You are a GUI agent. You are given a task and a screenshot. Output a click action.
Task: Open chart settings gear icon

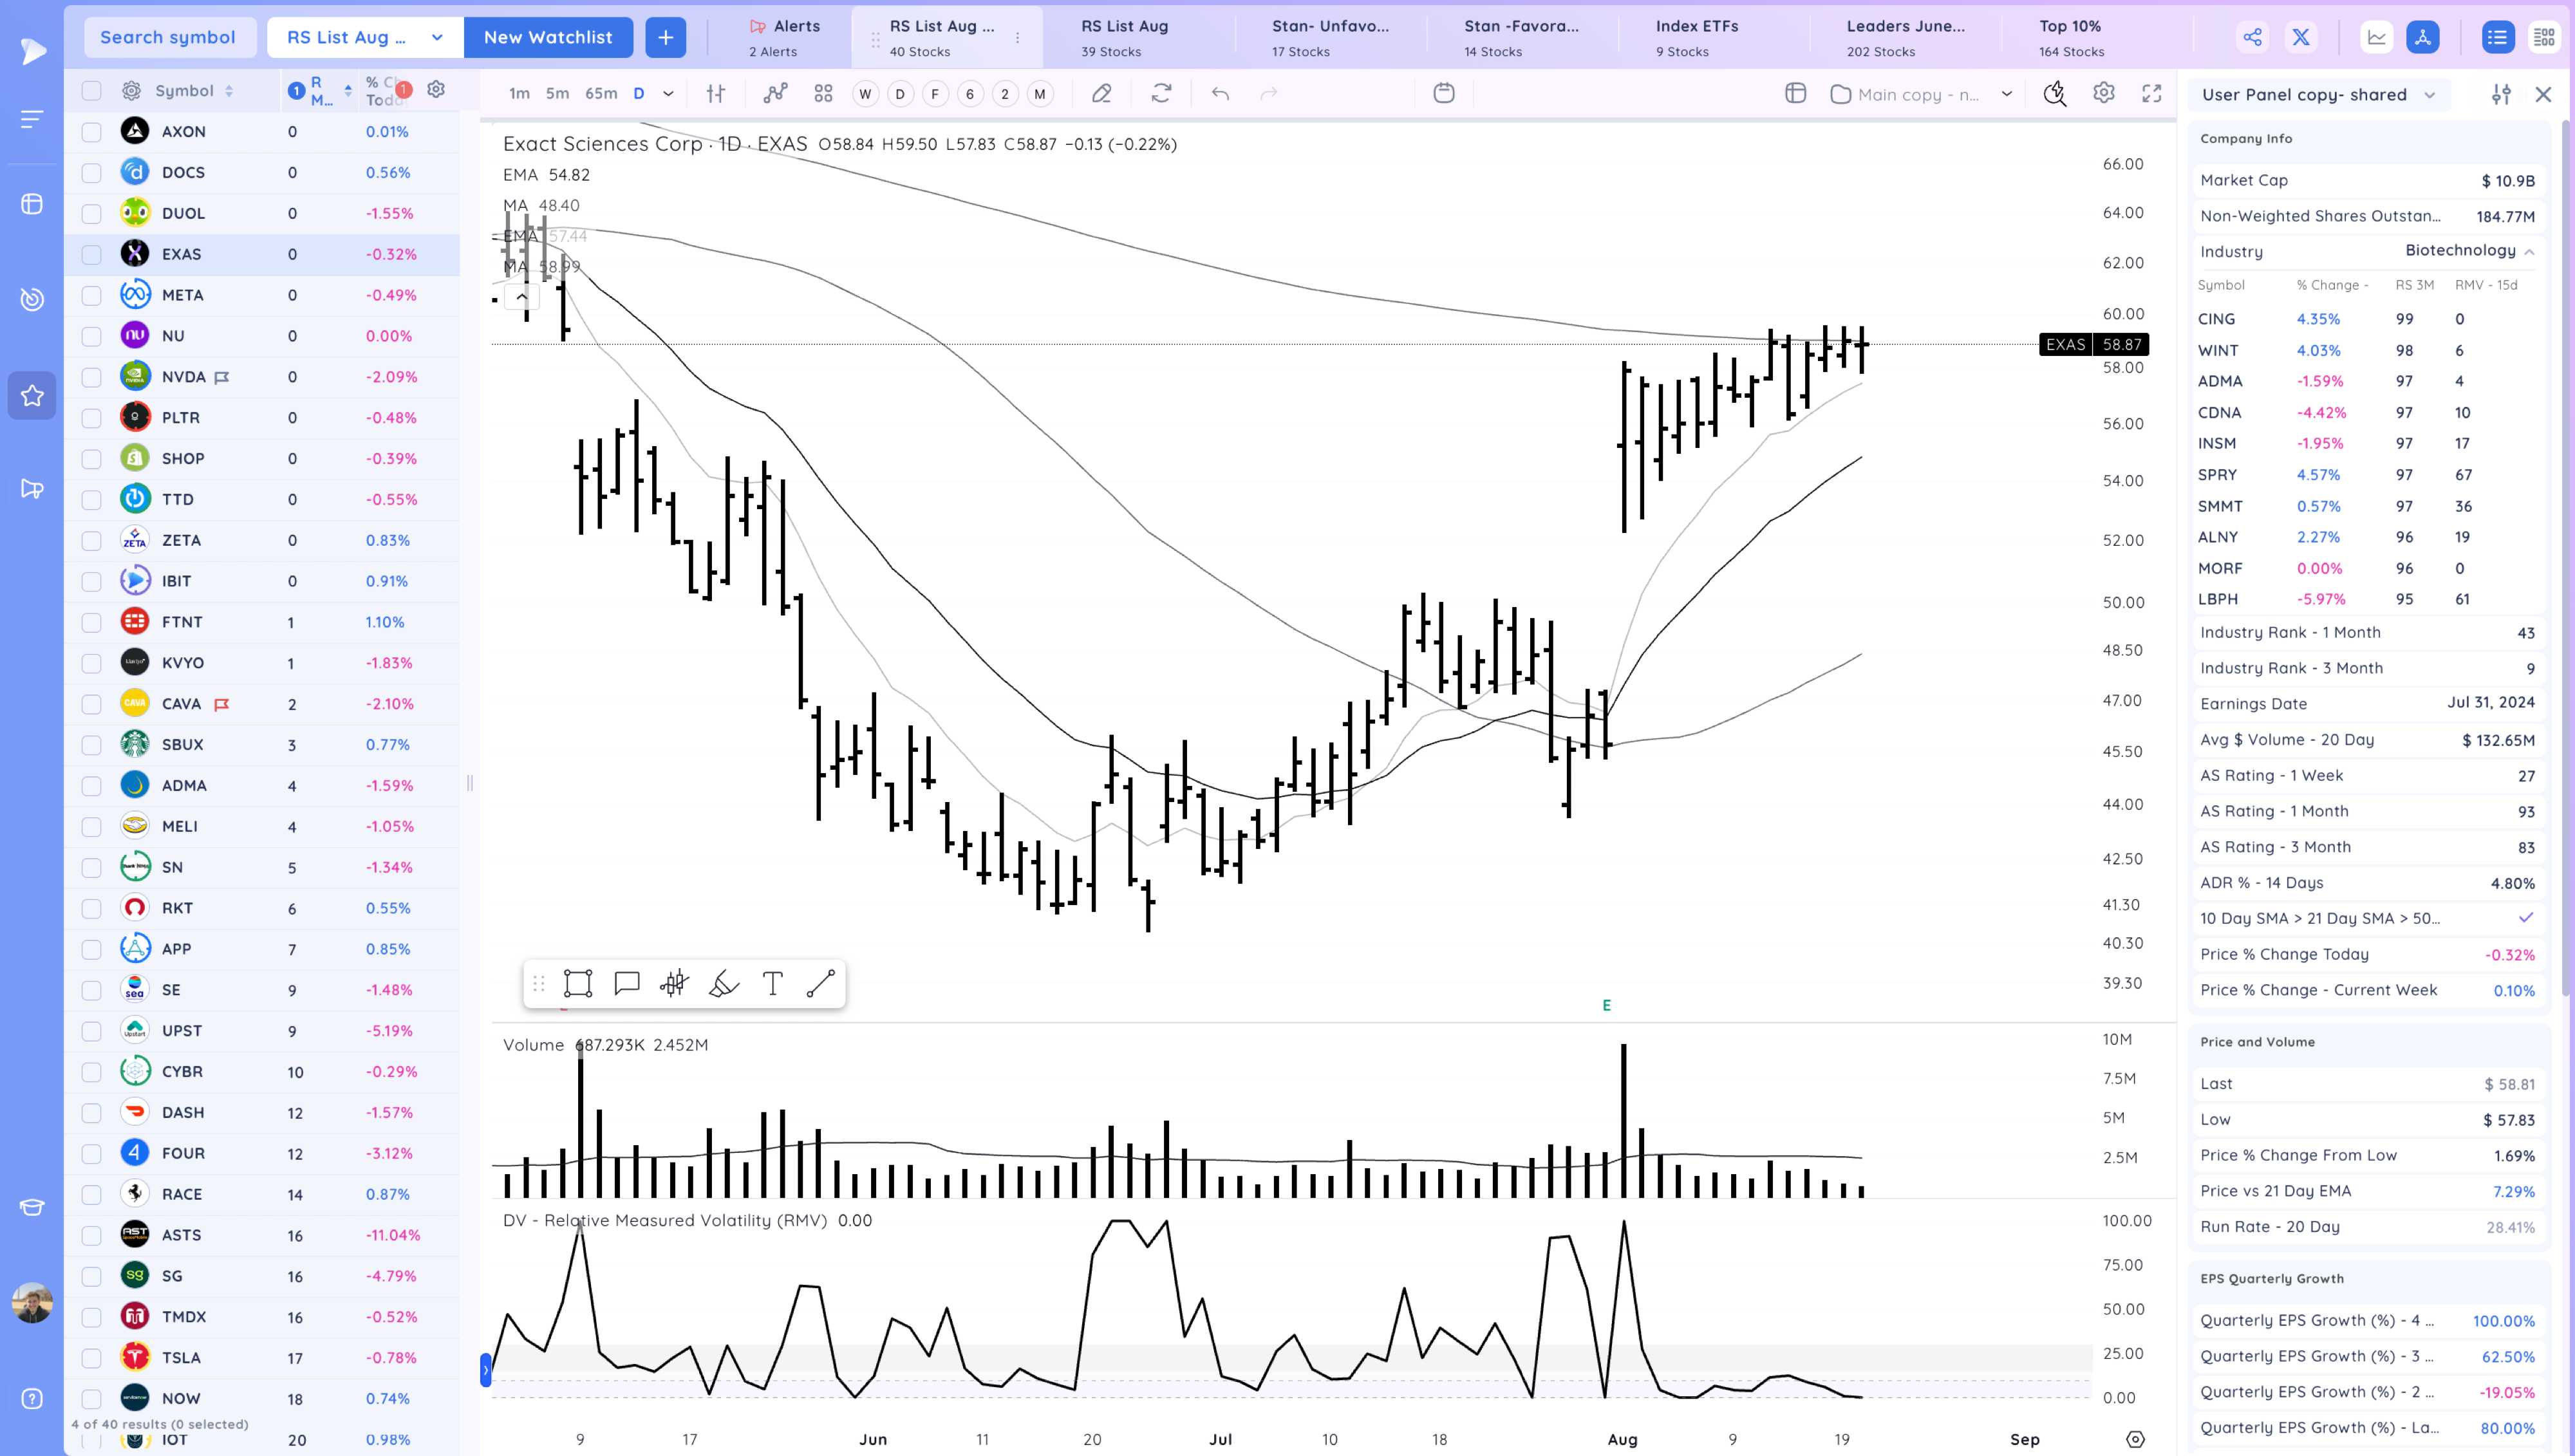click(x=2103, y=93)
